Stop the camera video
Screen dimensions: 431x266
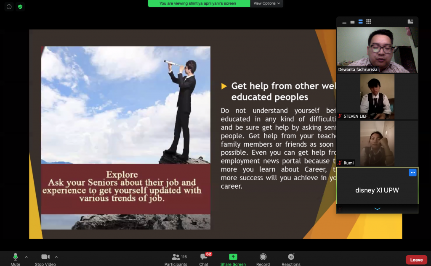45,259
